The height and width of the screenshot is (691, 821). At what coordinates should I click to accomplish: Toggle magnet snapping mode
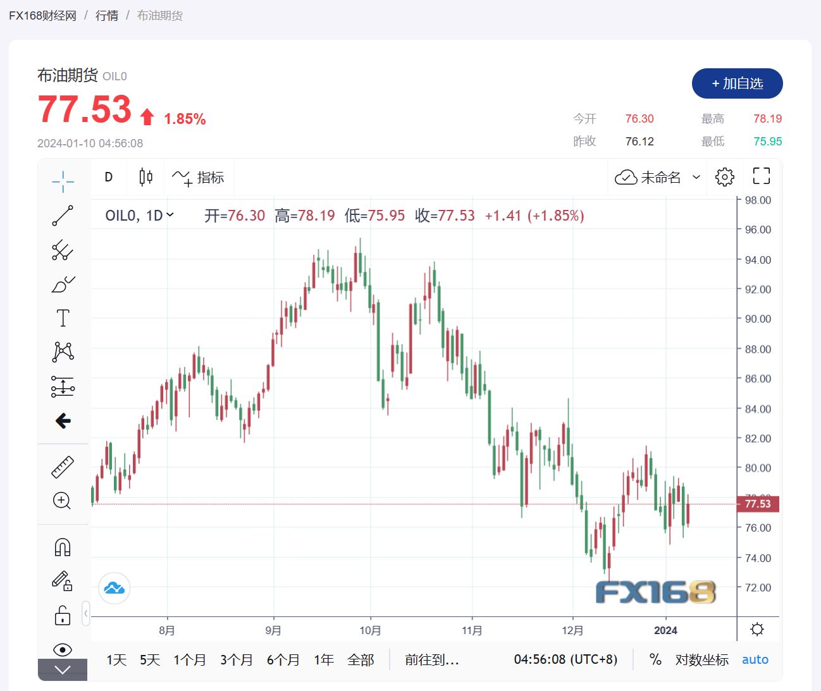tap(63, 547)
